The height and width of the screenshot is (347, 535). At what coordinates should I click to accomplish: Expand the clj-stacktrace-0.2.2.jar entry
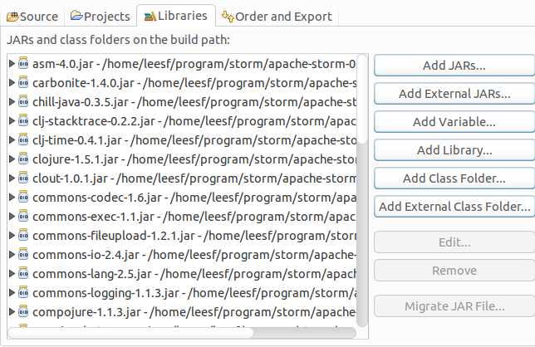pyautogui.click(x=12, y=120)
